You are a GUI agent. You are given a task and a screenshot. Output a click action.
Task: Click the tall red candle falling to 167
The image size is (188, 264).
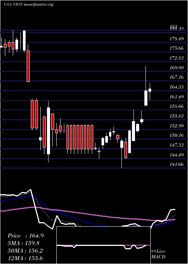28,66
